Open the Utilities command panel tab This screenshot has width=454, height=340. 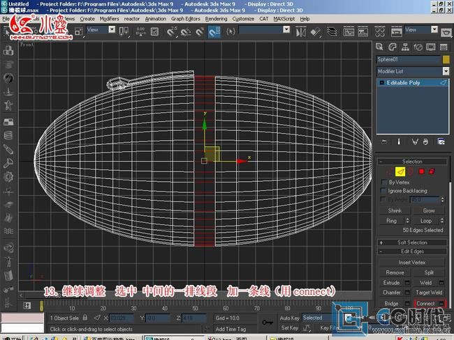tap(444, 47)
